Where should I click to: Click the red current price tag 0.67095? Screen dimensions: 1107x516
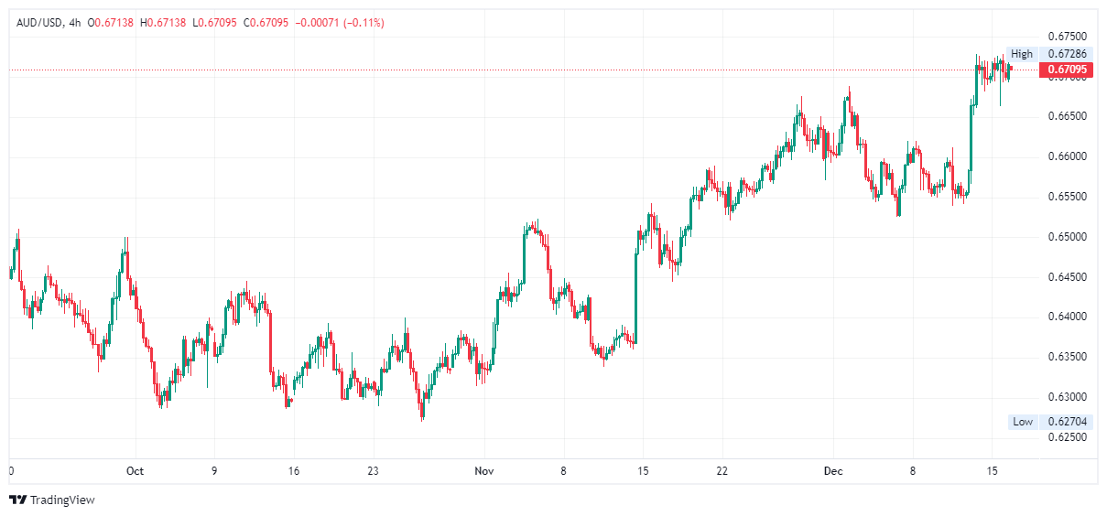pyautogui.click(x=1067, y=70)
